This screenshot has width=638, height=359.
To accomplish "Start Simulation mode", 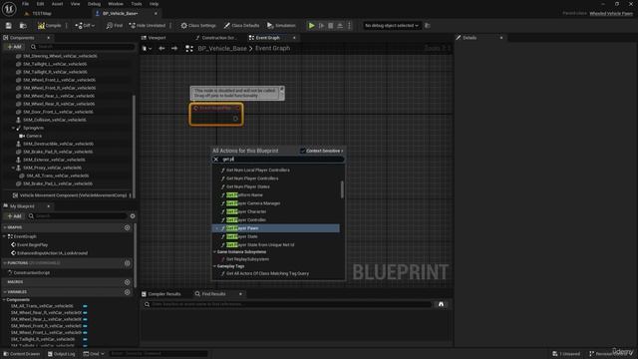I will click(281, 26).
